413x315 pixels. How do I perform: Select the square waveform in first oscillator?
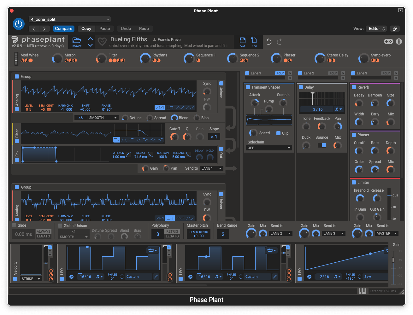point(170,108)
